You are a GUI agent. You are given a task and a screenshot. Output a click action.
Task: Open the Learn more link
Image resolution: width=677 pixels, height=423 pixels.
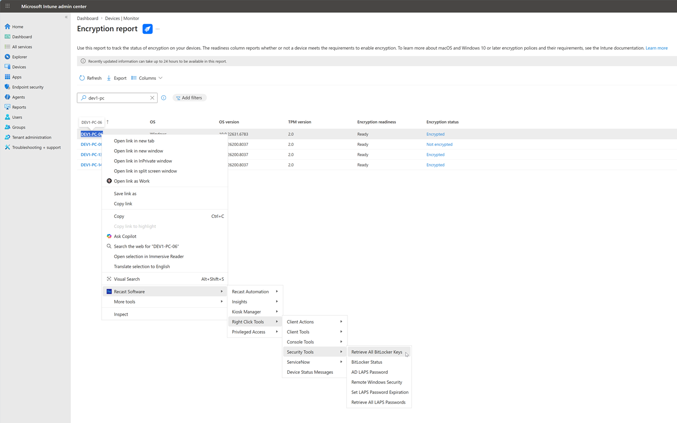pyautogui.click(x=656, y=48)
